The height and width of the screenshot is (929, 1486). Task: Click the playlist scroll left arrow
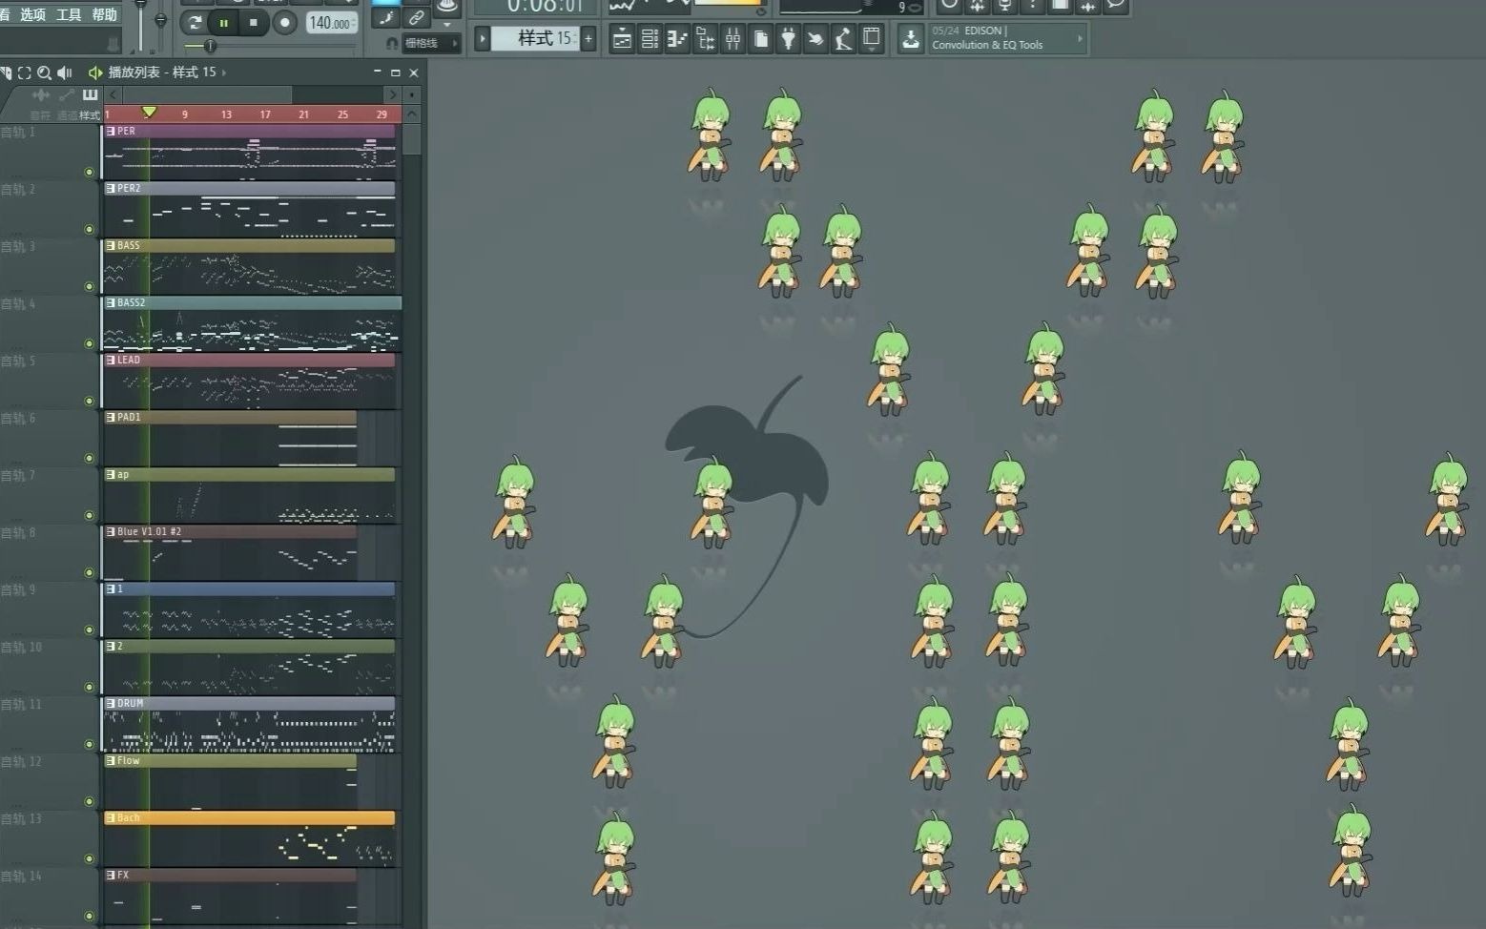click(114, 94)
